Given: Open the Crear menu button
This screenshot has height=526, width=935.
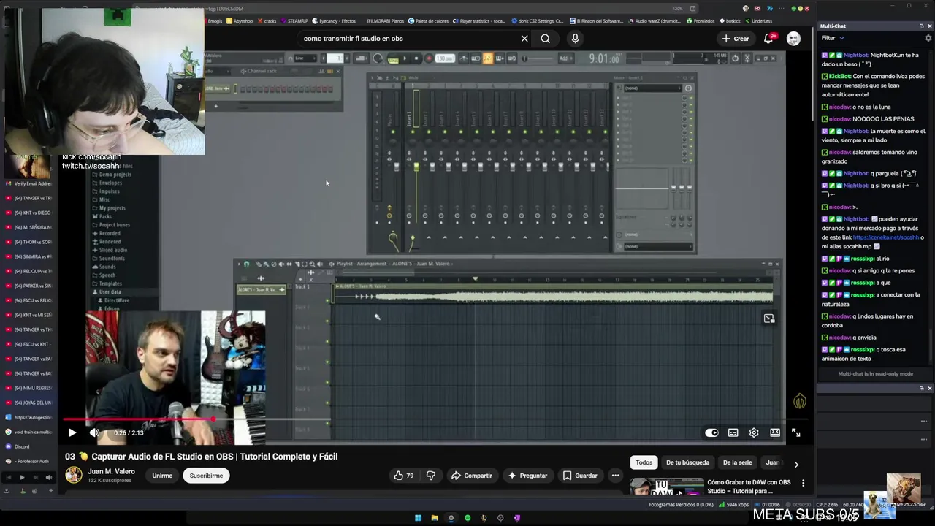Looking at the screenshot, I should (736, 39).
